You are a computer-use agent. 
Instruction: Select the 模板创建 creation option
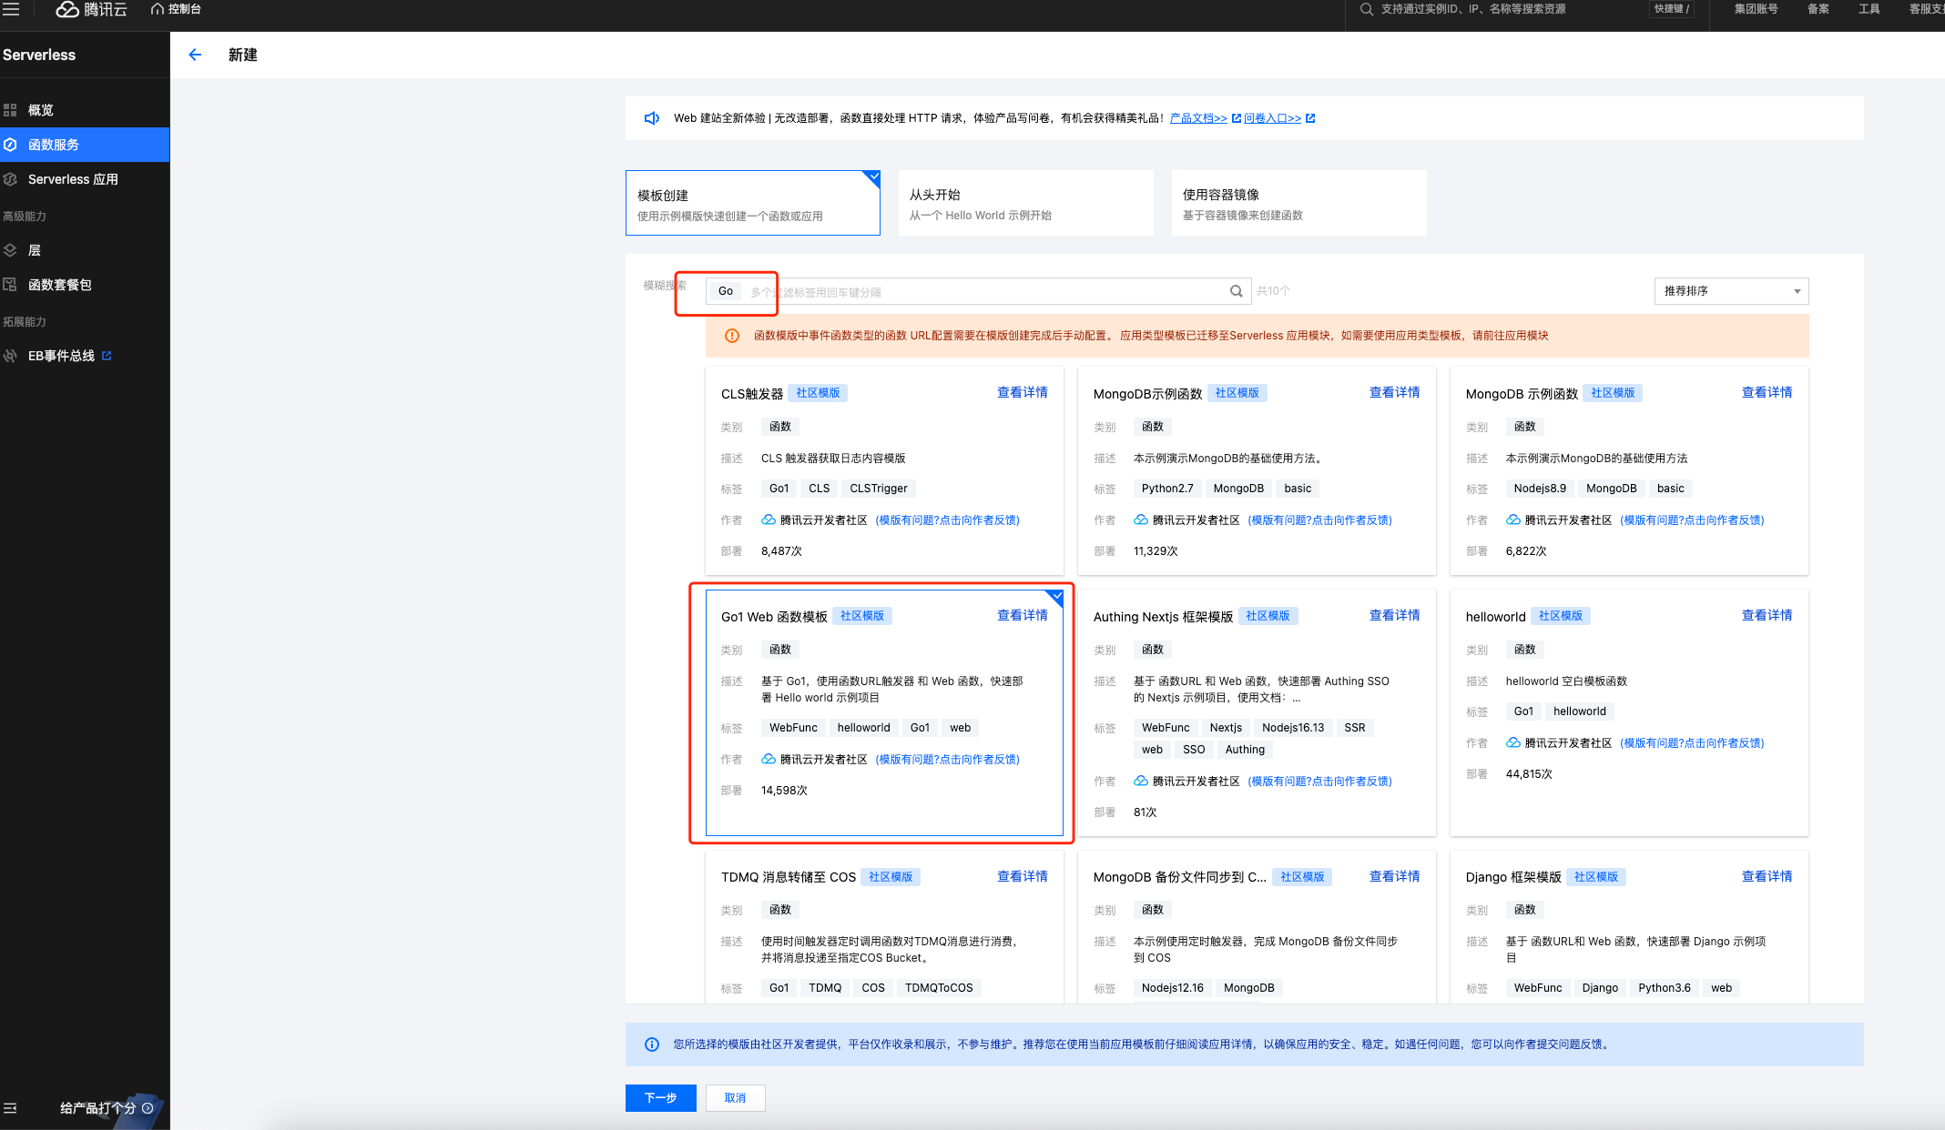coord(752,204)
